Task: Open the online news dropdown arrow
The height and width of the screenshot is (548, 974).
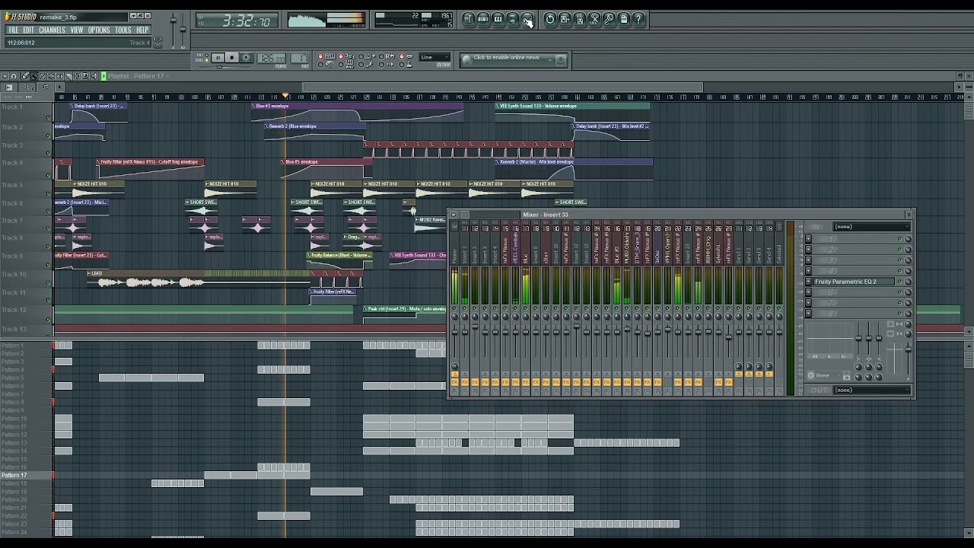Action: [x=550, y=59]
